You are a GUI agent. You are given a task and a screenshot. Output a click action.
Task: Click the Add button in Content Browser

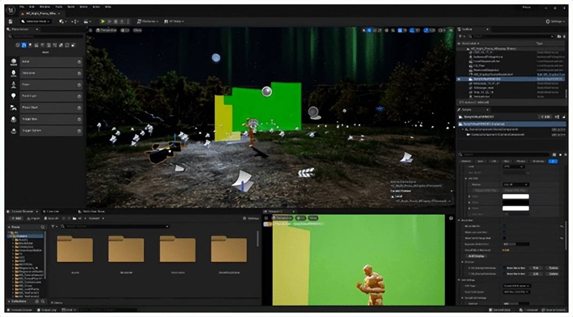click(16, 218)
